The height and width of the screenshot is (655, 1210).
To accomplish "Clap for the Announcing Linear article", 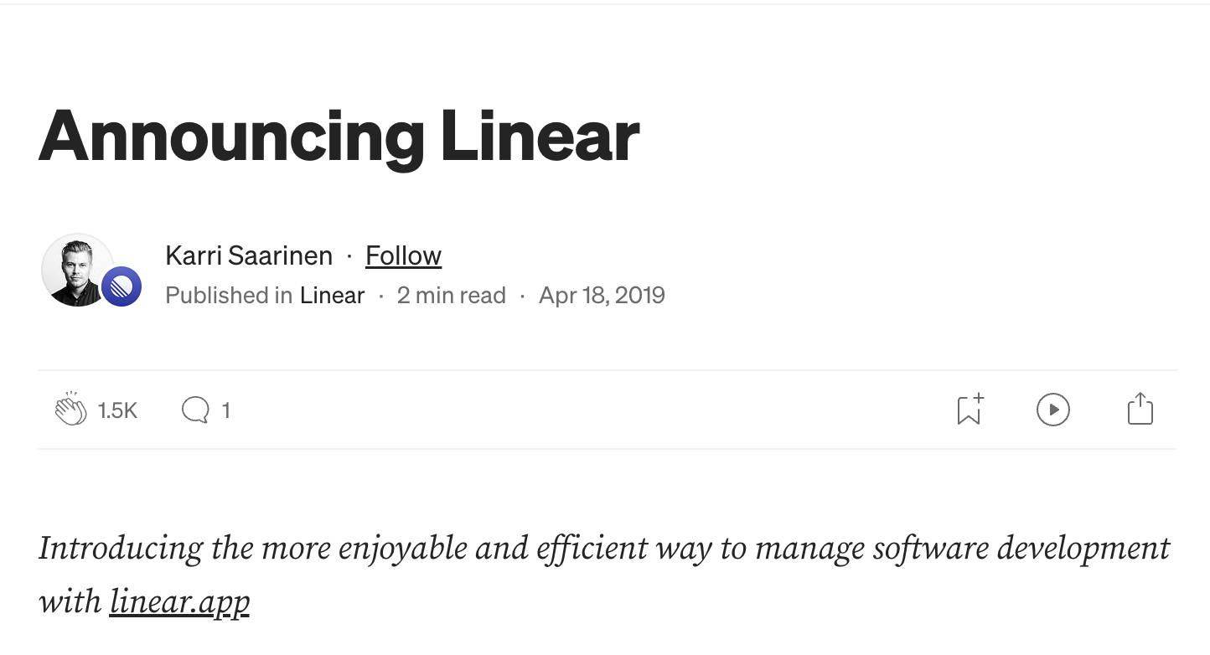I will [71, 410].
